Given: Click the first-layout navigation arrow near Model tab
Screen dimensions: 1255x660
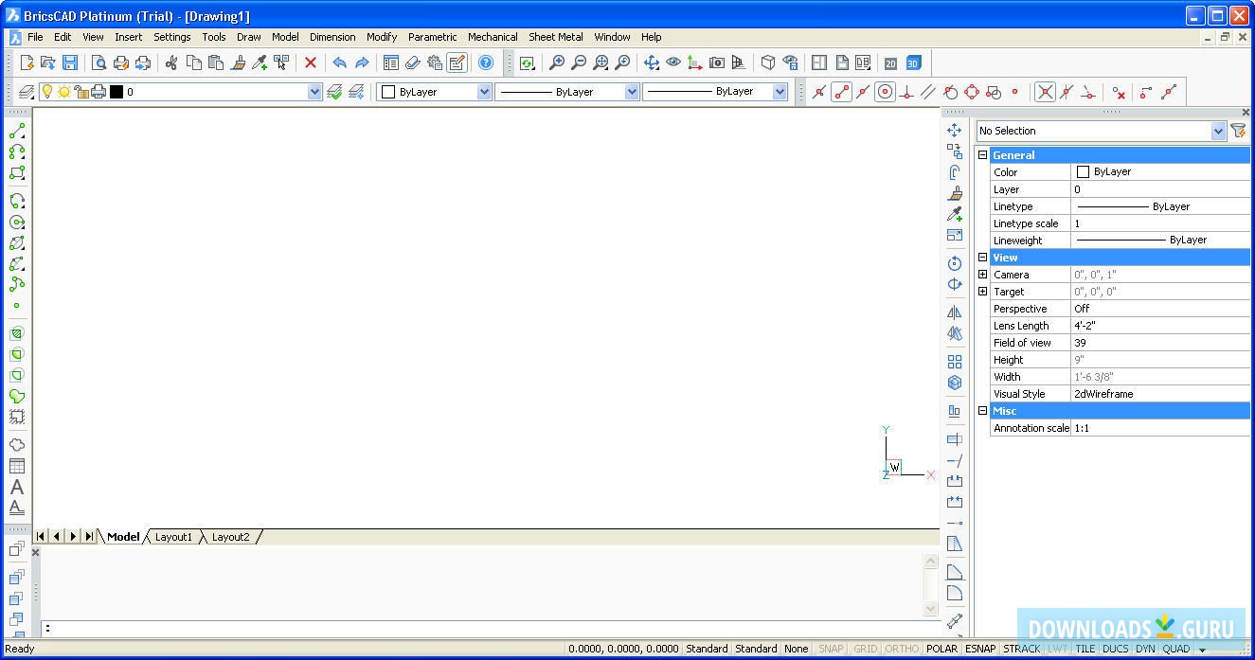Looking at the screenshot, I should click(41, 536).
